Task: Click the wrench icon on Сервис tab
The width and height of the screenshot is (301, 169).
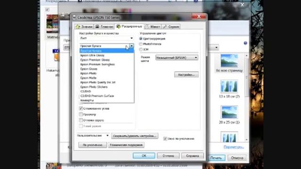Action: click(165, 27)
